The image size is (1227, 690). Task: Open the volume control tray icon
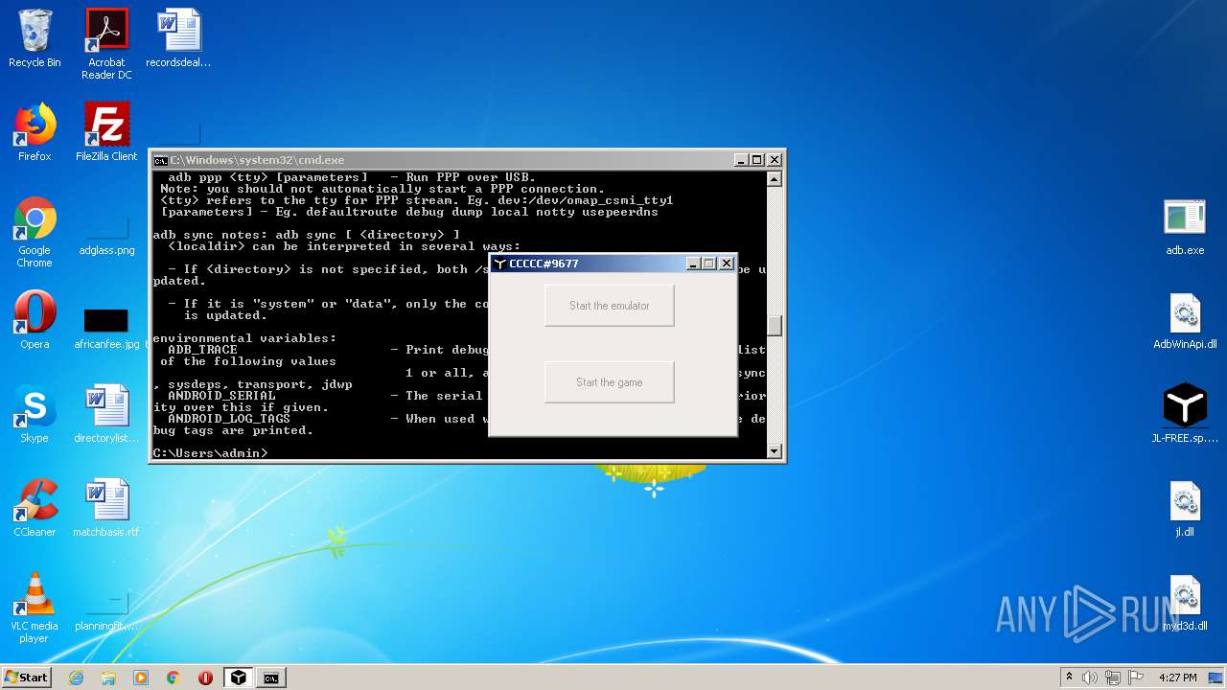click(x=1090, y=678)
